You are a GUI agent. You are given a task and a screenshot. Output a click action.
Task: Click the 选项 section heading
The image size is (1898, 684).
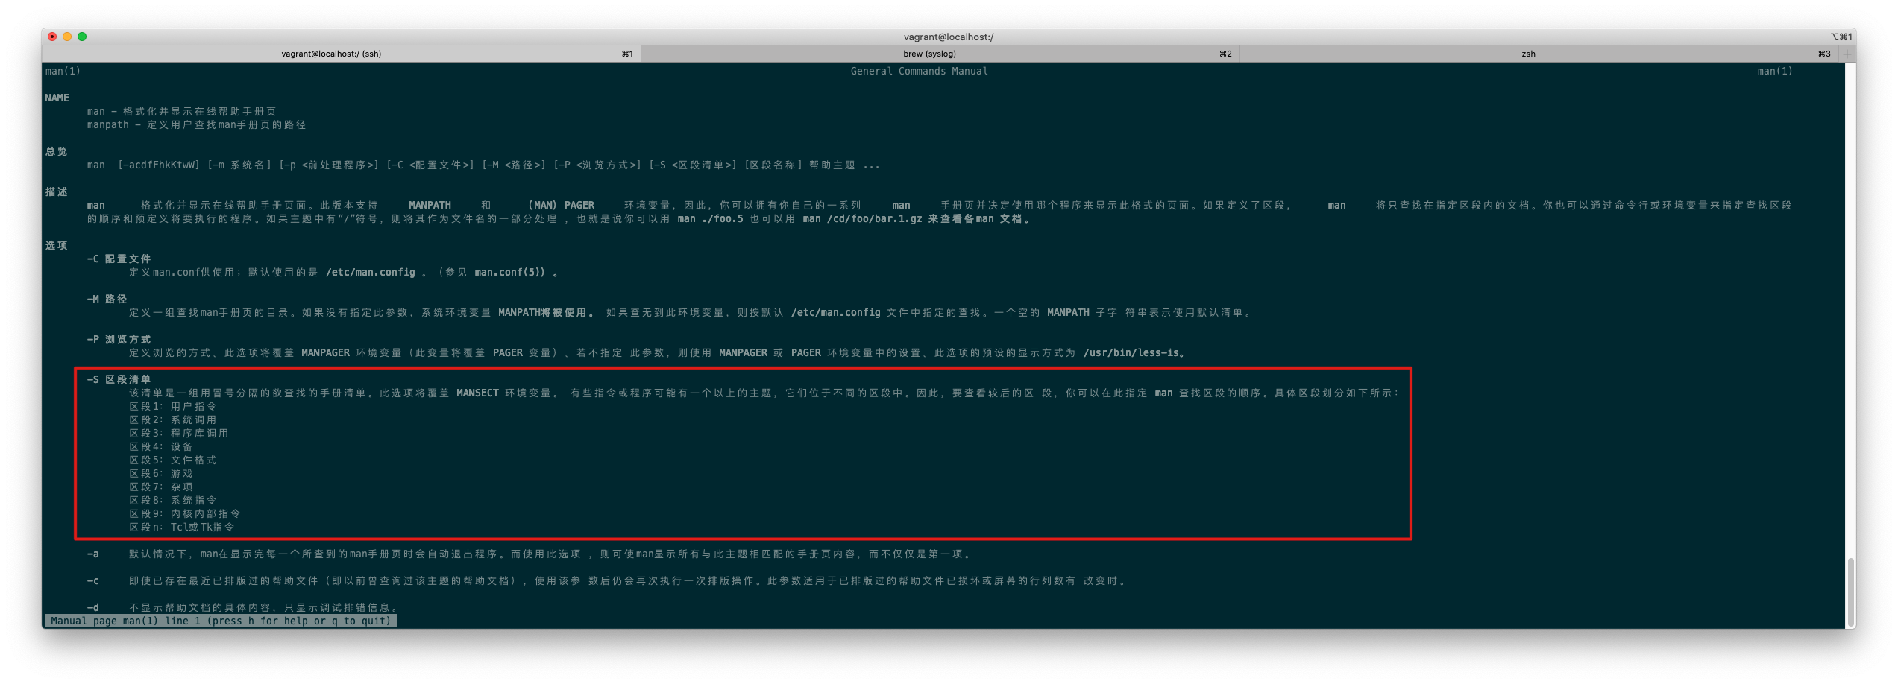pos(57,245)
